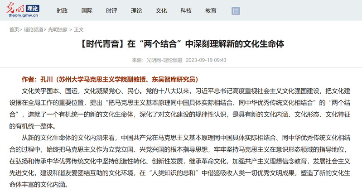Image resolution: width=362 pixels, height=191 pixels.
Task: Select 教育 in the top navigation
Action: click(211, 10)
